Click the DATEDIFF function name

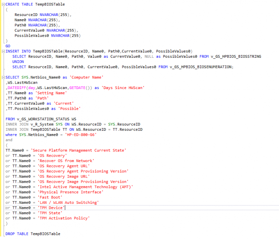pyautogui.click(x=17, y=88)
